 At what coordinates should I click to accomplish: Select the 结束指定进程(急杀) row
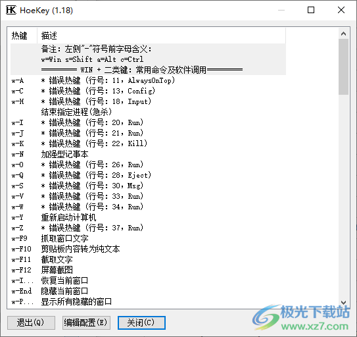(148, 112)
